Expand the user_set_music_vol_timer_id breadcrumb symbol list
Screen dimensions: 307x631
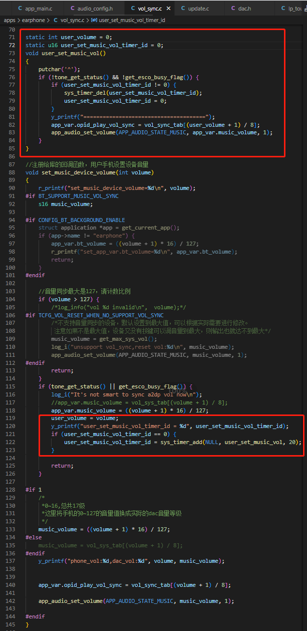tap(132, 20)
